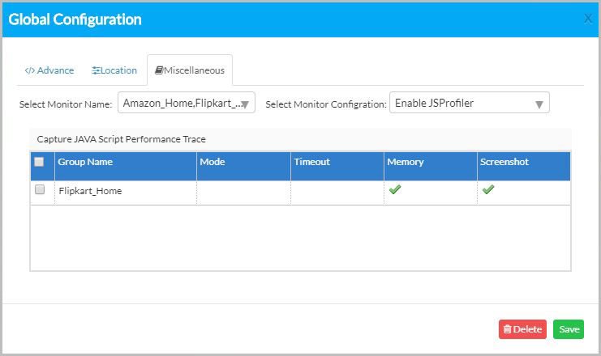Switch to the Location tab
Image resolution: width=601 pixels, height=356 pixels.
click(114, 70)
